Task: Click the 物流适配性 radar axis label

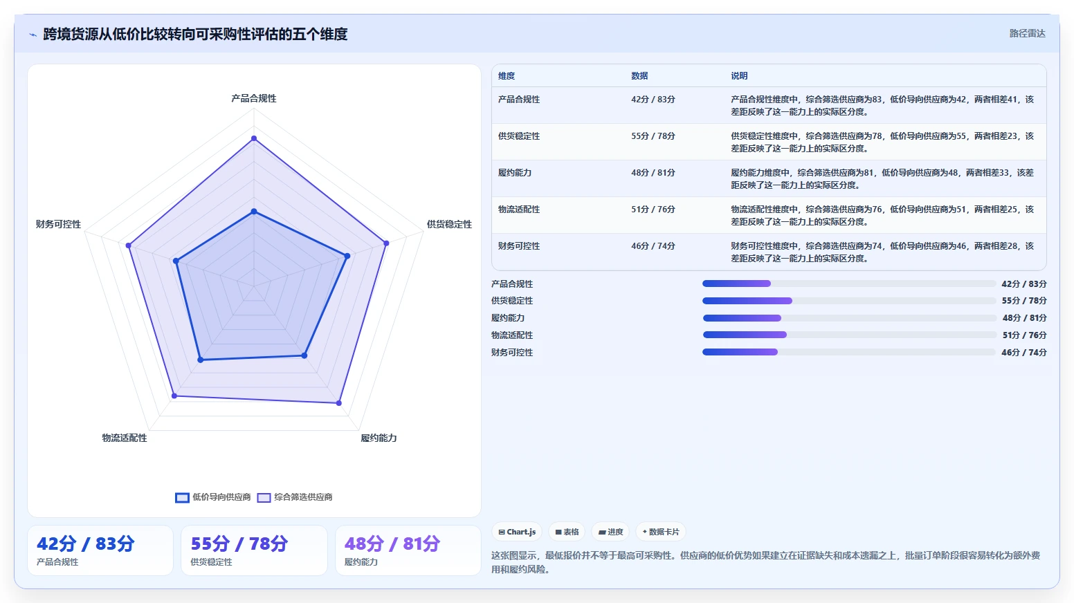Action: pos(125,438)
